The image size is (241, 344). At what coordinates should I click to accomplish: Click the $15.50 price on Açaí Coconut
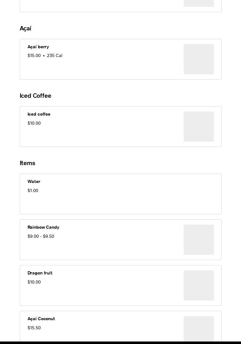click(34, 328)
